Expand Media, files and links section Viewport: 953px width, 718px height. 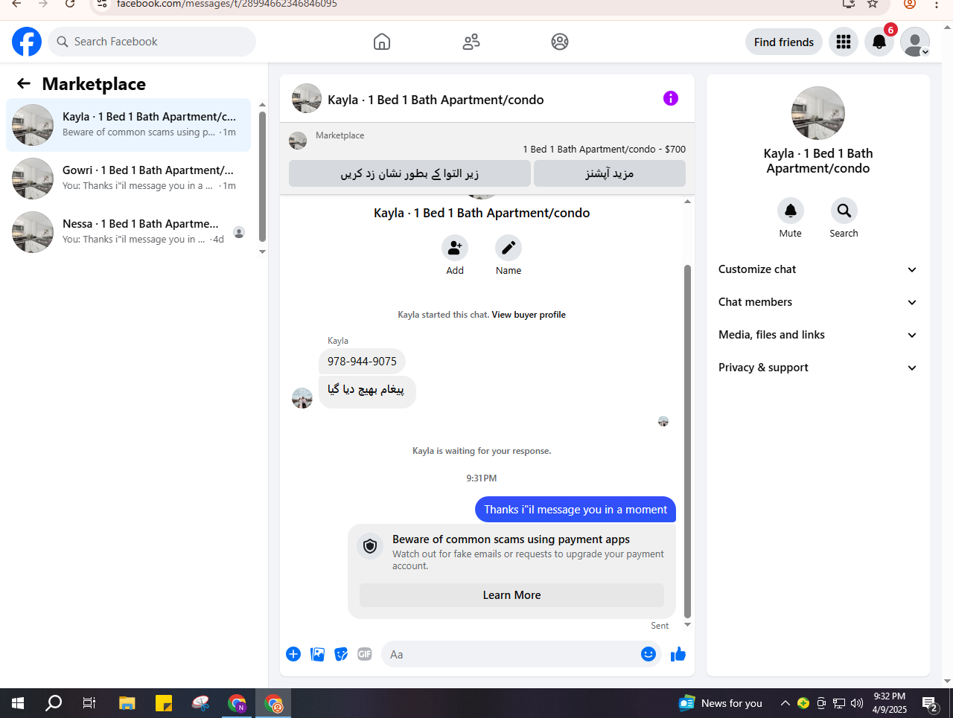(x=818, y=335)
